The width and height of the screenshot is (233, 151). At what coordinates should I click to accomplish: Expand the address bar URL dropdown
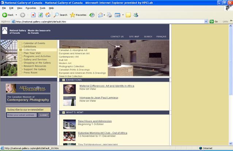[x=206, y=22]
